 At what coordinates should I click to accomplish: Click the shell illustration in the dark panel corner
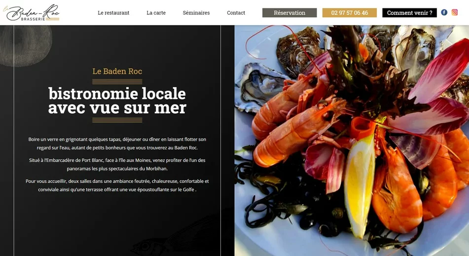click(x=25, y=45)
